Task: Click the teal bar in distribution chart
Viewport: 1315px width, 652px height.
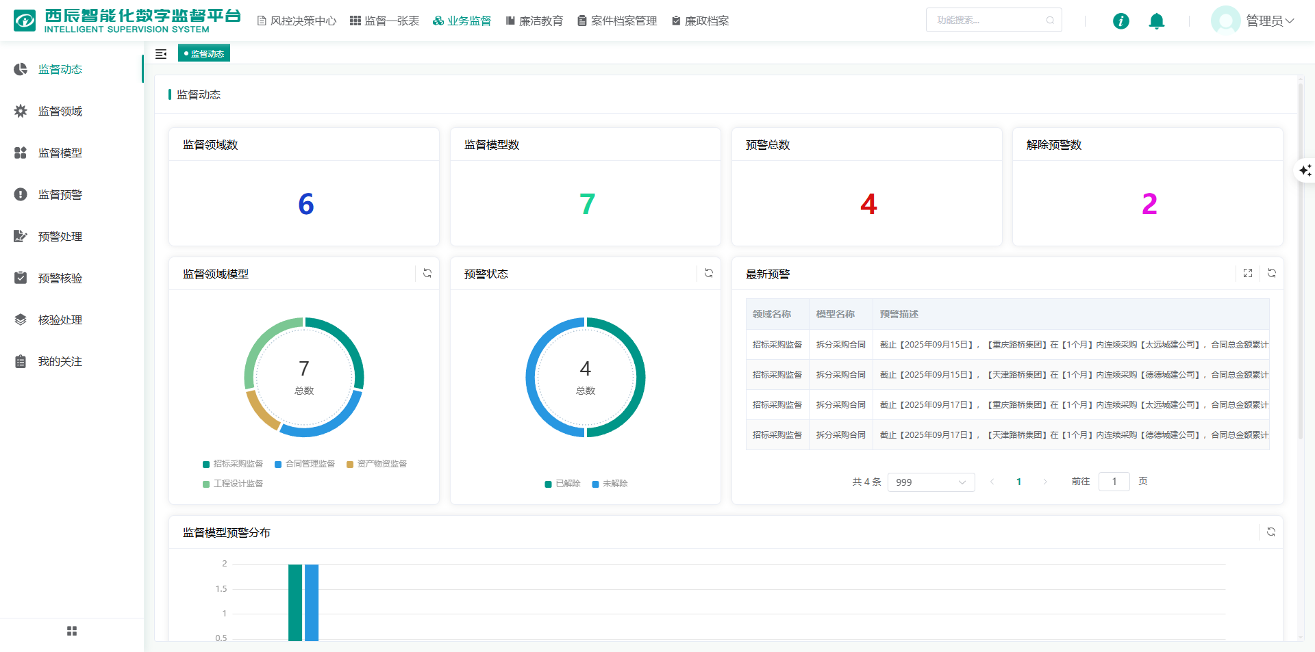Action: click(x=295, y=602)
